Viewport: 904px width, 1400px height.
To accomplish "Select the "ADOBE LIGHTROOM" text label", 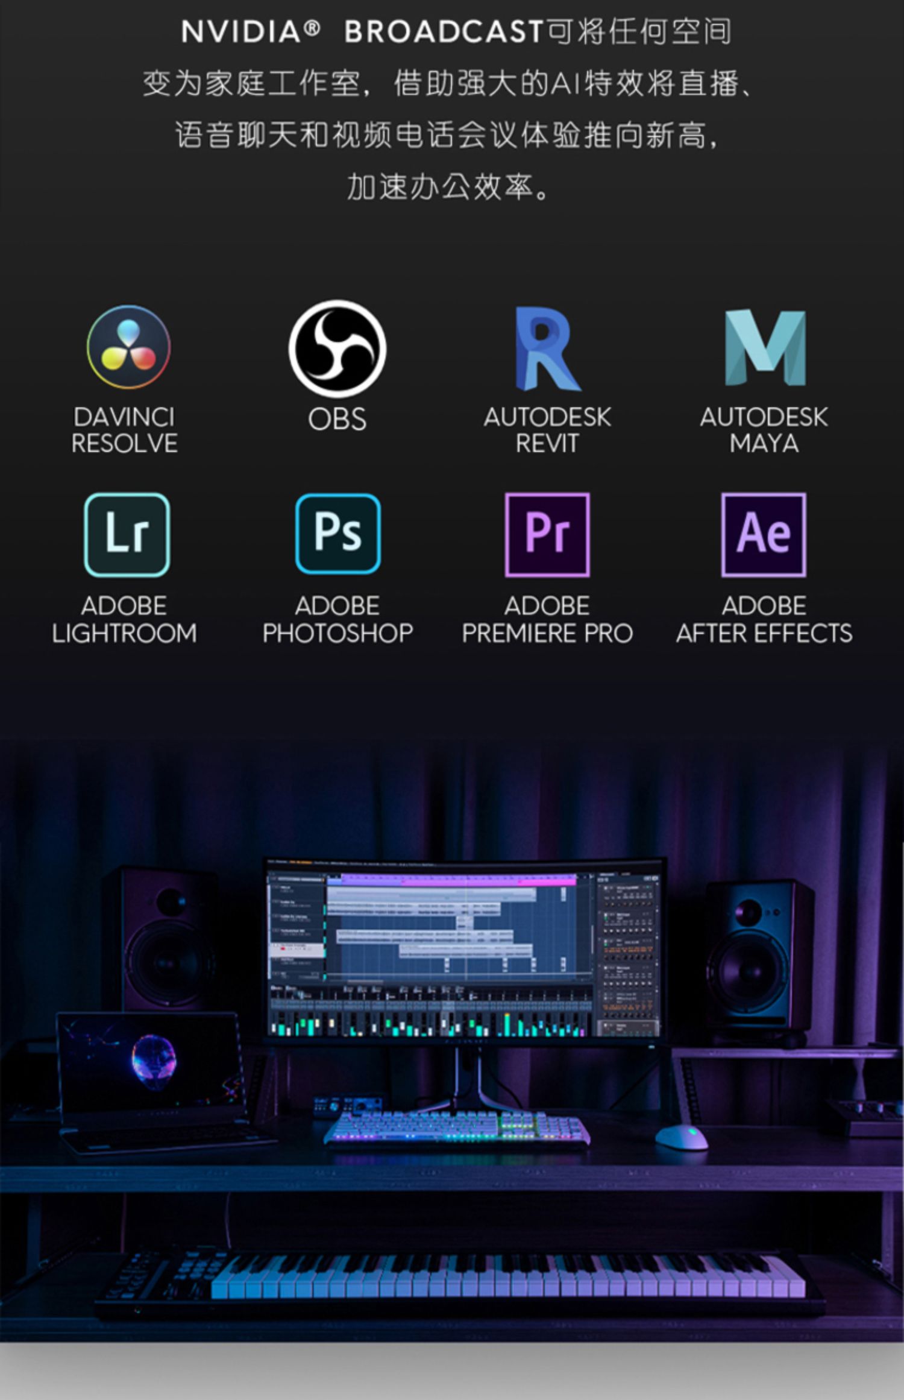I will (x=124, y=619).
